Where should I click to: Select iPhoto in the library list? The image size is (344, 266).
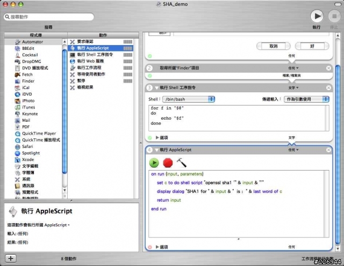coord(33,101)
